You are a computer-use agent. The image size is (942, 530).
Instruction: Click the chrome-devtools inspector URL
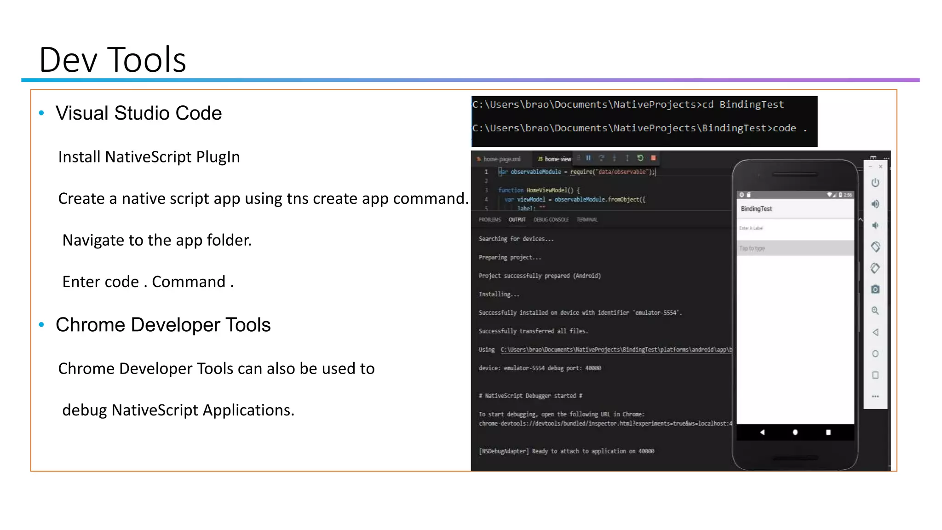(605, 424)
